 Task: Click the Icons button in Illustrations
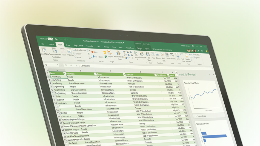coord(78,57)
